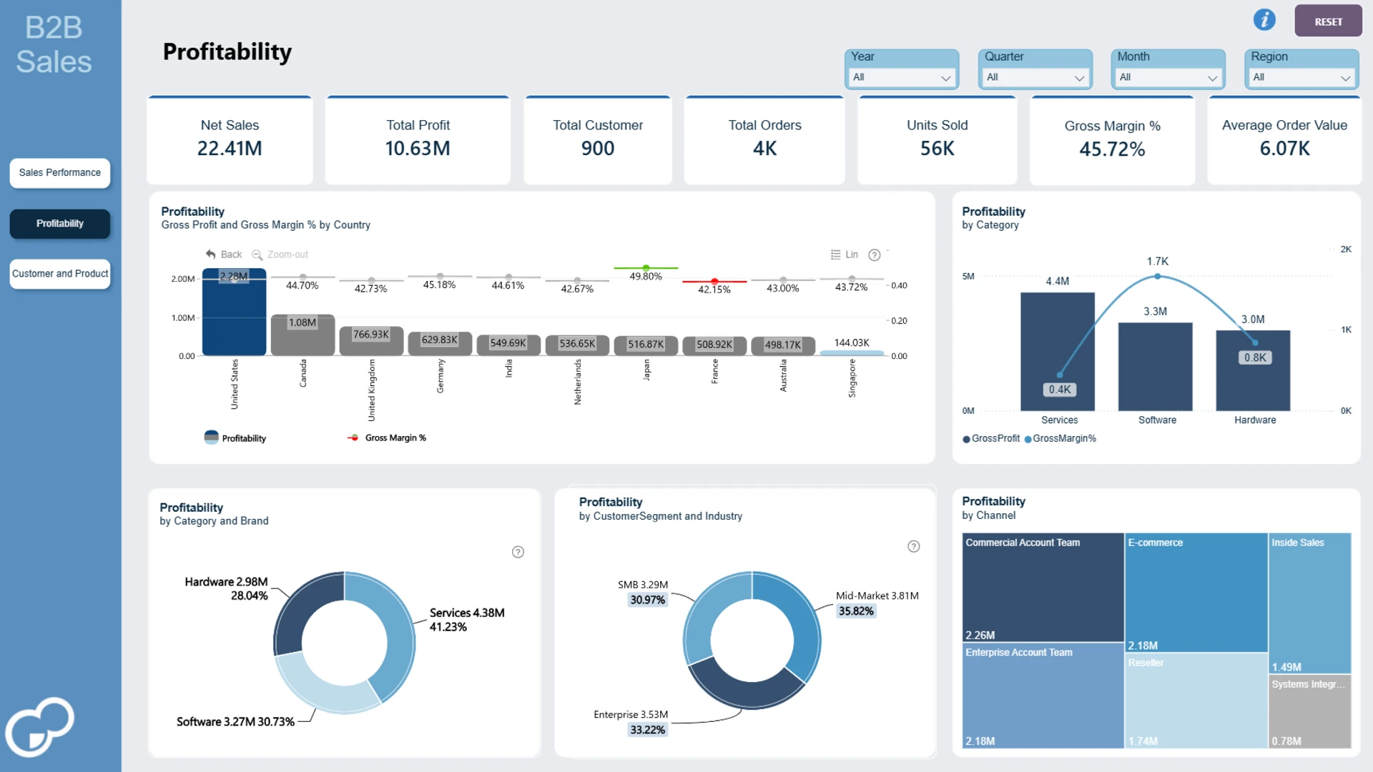
Task: Select Systems Integrator treemap tile
Action: click(x=1310, y=712)
